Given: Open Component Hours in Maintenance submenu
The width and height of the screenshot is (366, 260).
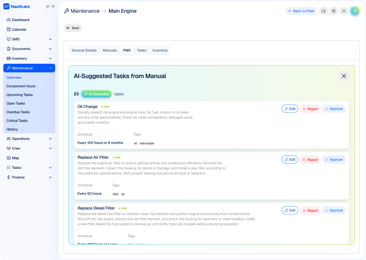Looking at the screenshot, I should point(21,86).
